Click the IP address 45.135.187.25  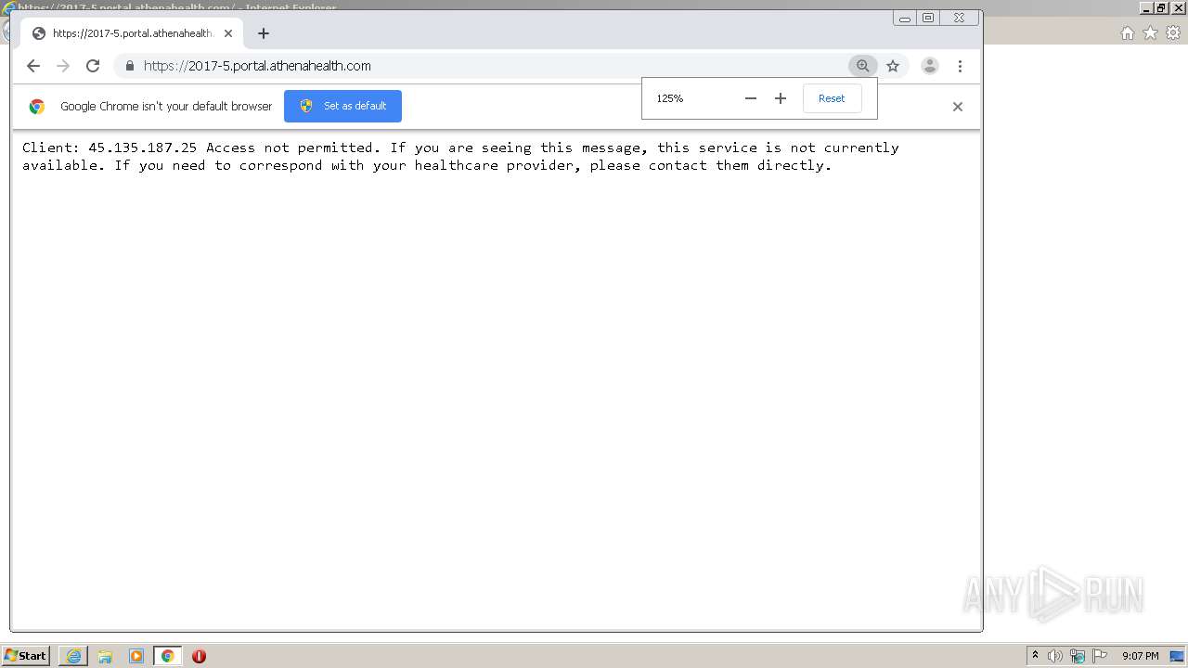tap(143, 148)
